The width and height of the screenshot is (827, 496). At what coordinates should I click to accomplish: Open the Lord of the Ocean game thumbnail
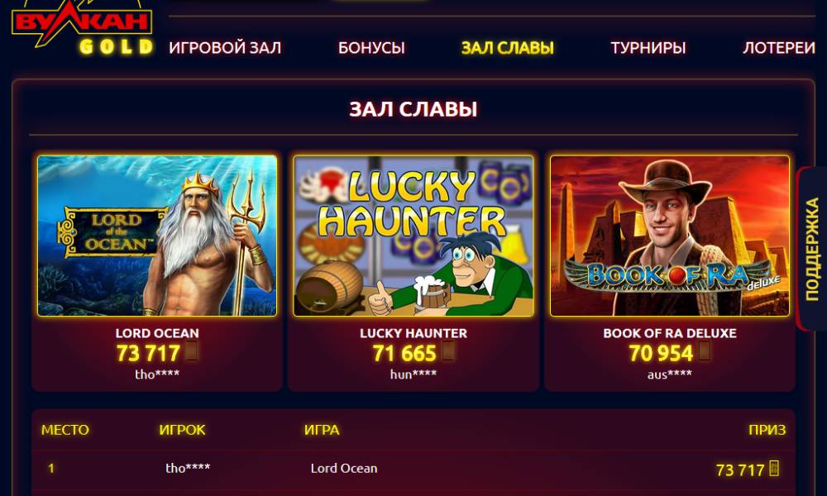[x=157, y=236]
